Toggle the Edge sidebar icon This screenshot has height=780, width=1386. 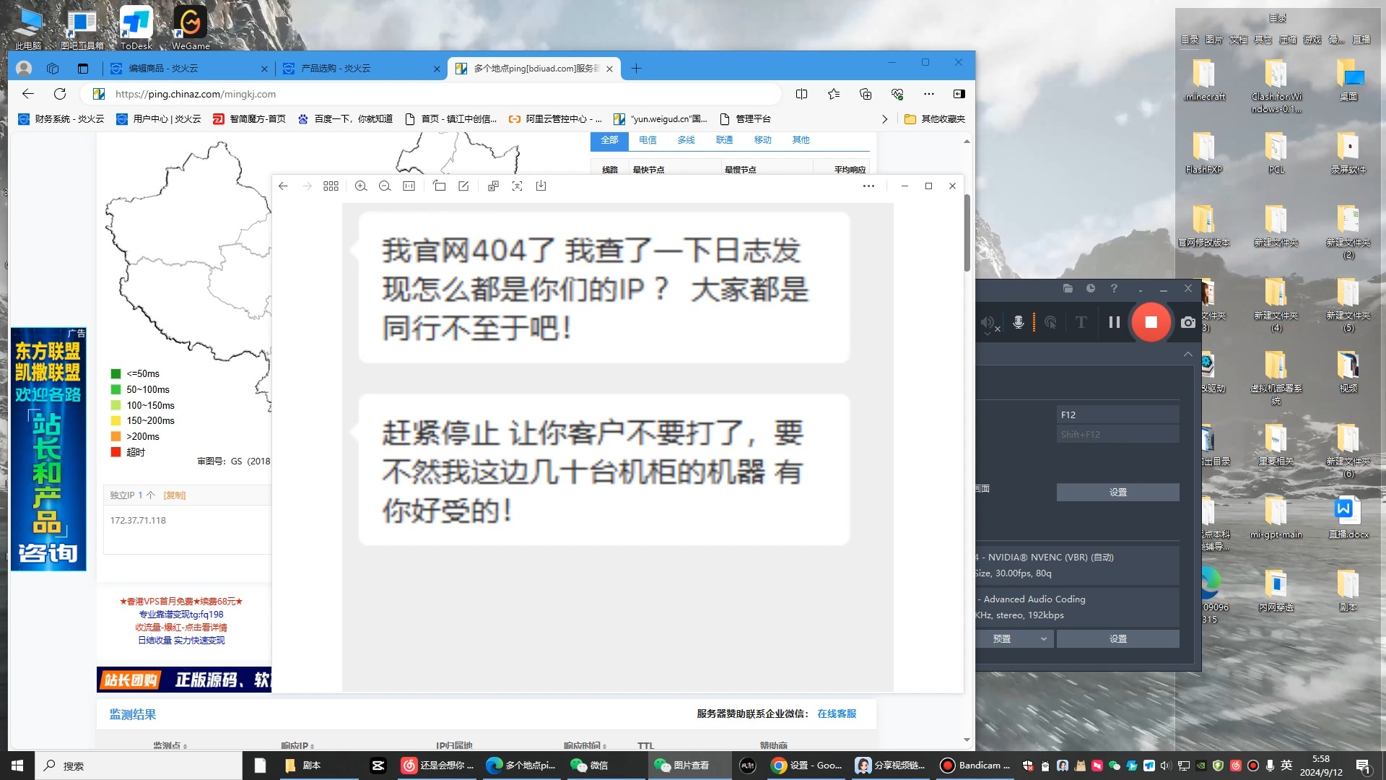959,94
